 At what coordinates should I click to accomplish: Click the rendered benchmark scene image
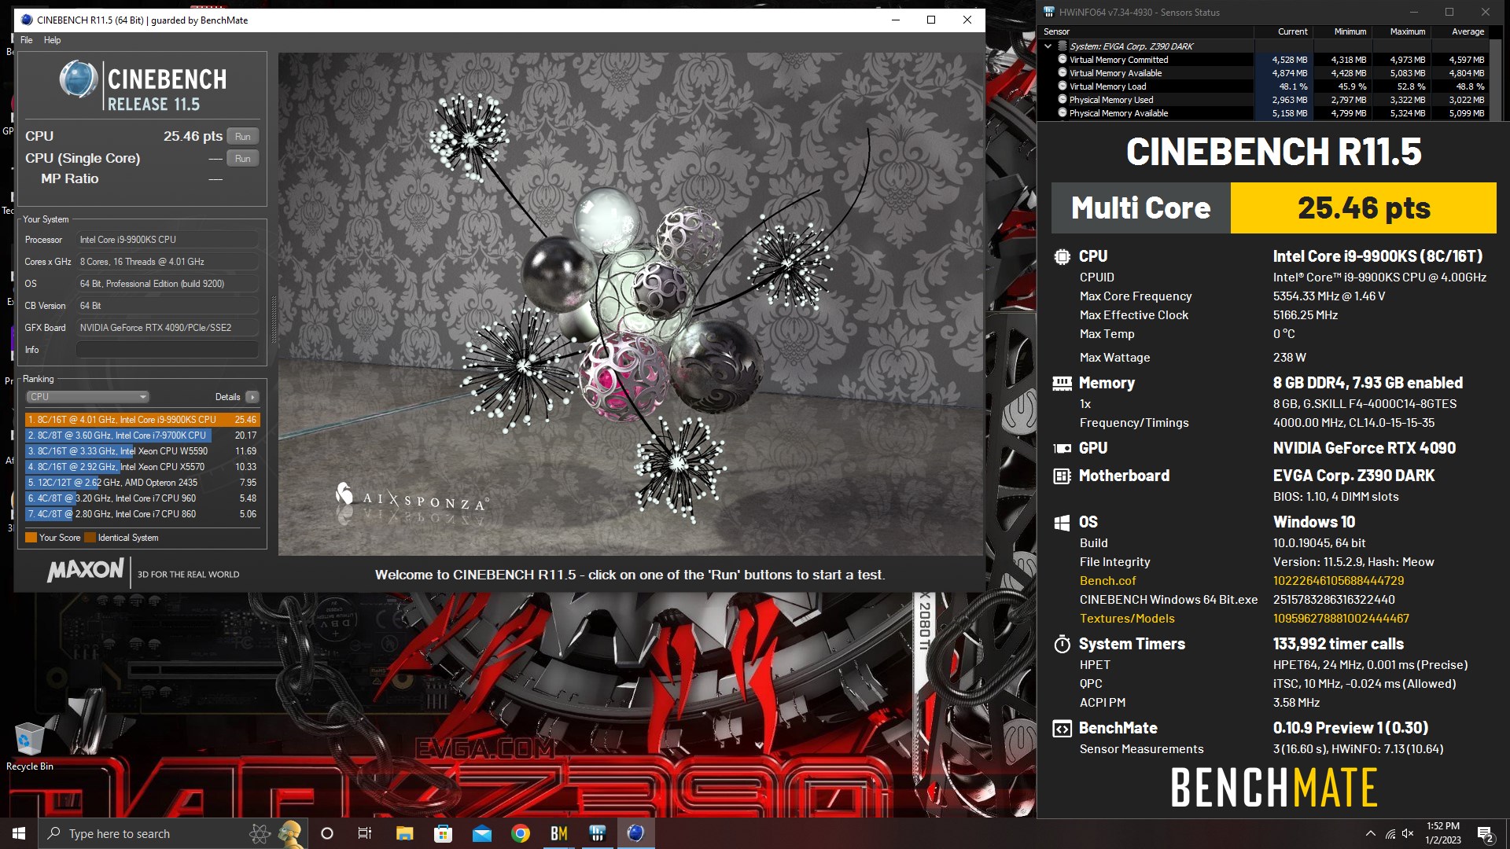[x=631, y=304]
